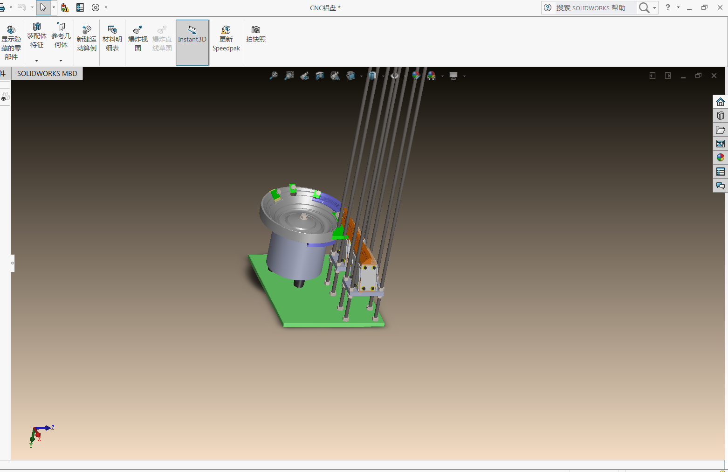728x472 pixels.
Task: Open the Design Library task pane tab
Action: click(721, 116)
